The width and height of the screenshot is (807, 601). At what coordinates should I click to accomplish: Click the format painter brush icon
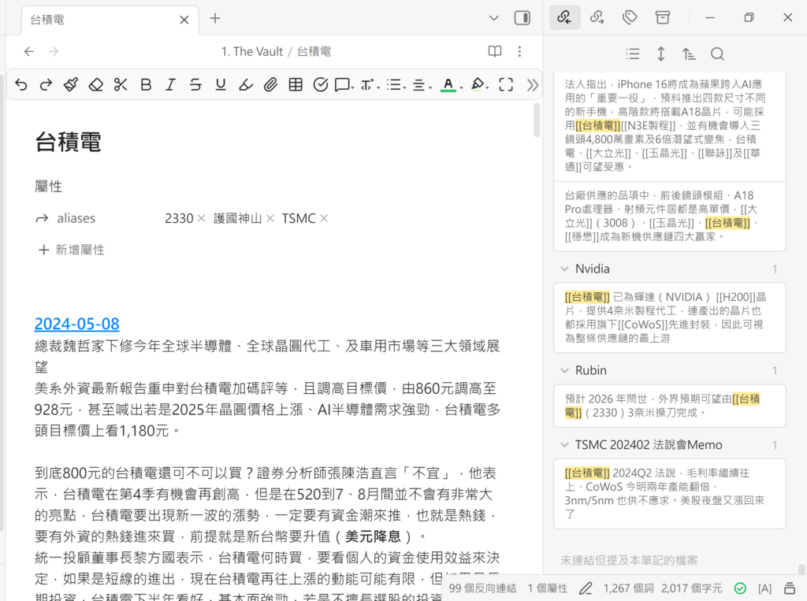[71, 84]
